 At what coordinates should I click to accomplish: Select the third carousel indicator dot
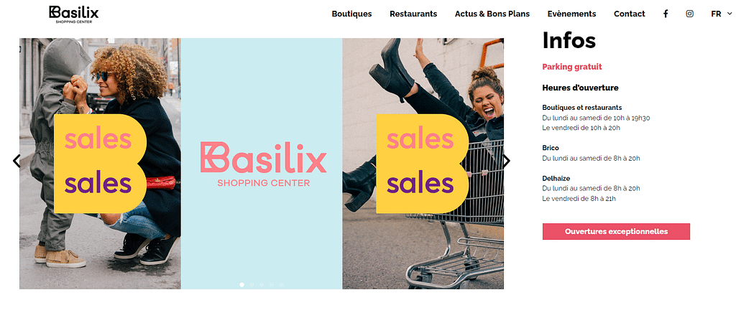(x=262, y=284)
